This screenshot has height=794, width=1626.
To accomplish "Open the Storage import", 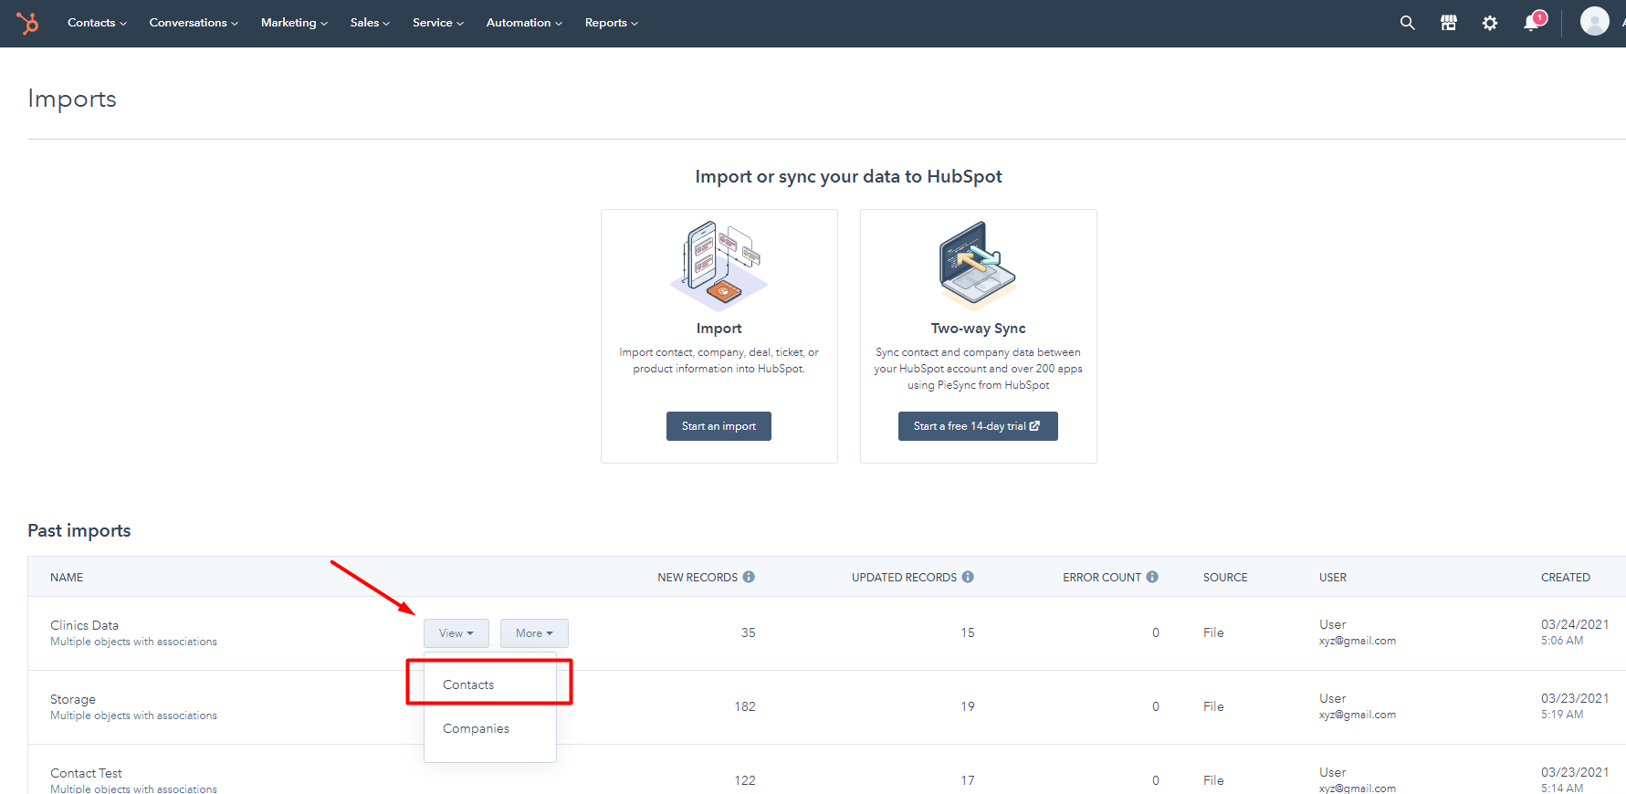I will [73, 699].
